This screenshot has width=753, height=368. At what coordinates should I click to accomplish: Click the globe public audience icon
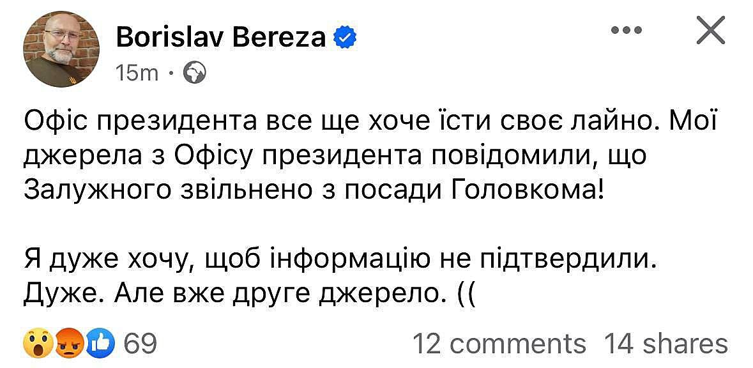(x=194, y=73)
